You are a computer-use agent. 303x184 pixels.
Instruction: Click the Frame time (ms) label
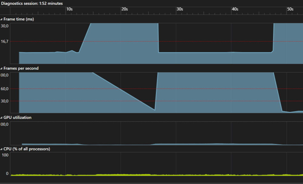click(19, 19)
